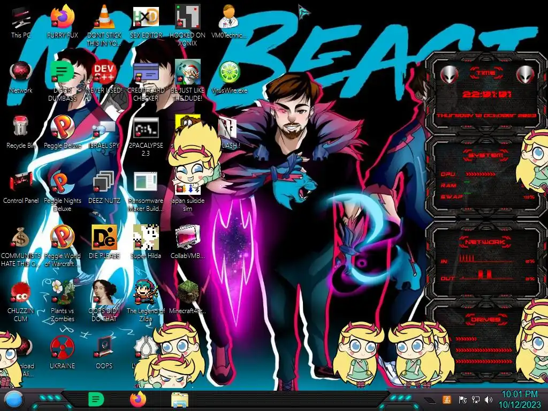Launch Firefox from the taskbar
The width and height of the screenshot is (548, 411).
click(138, 399)
